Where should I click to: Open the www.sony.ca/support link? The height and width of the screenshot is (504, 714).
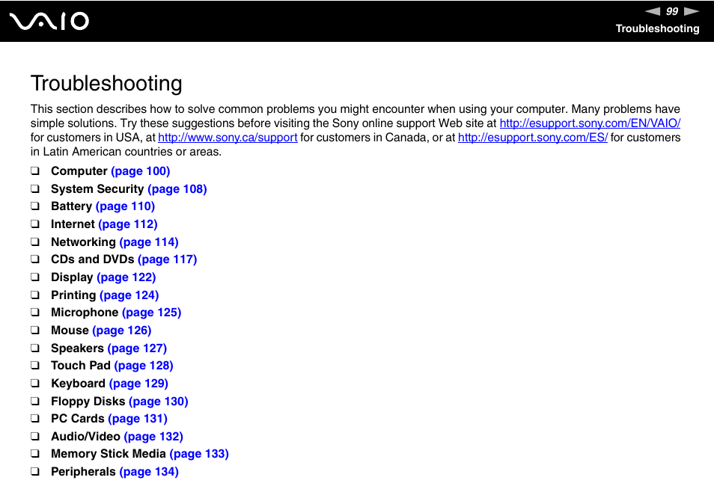228,138
